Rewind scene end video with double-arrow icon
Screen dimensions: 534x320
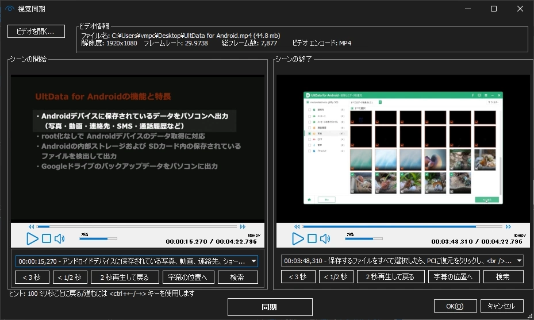coord(297,227)
